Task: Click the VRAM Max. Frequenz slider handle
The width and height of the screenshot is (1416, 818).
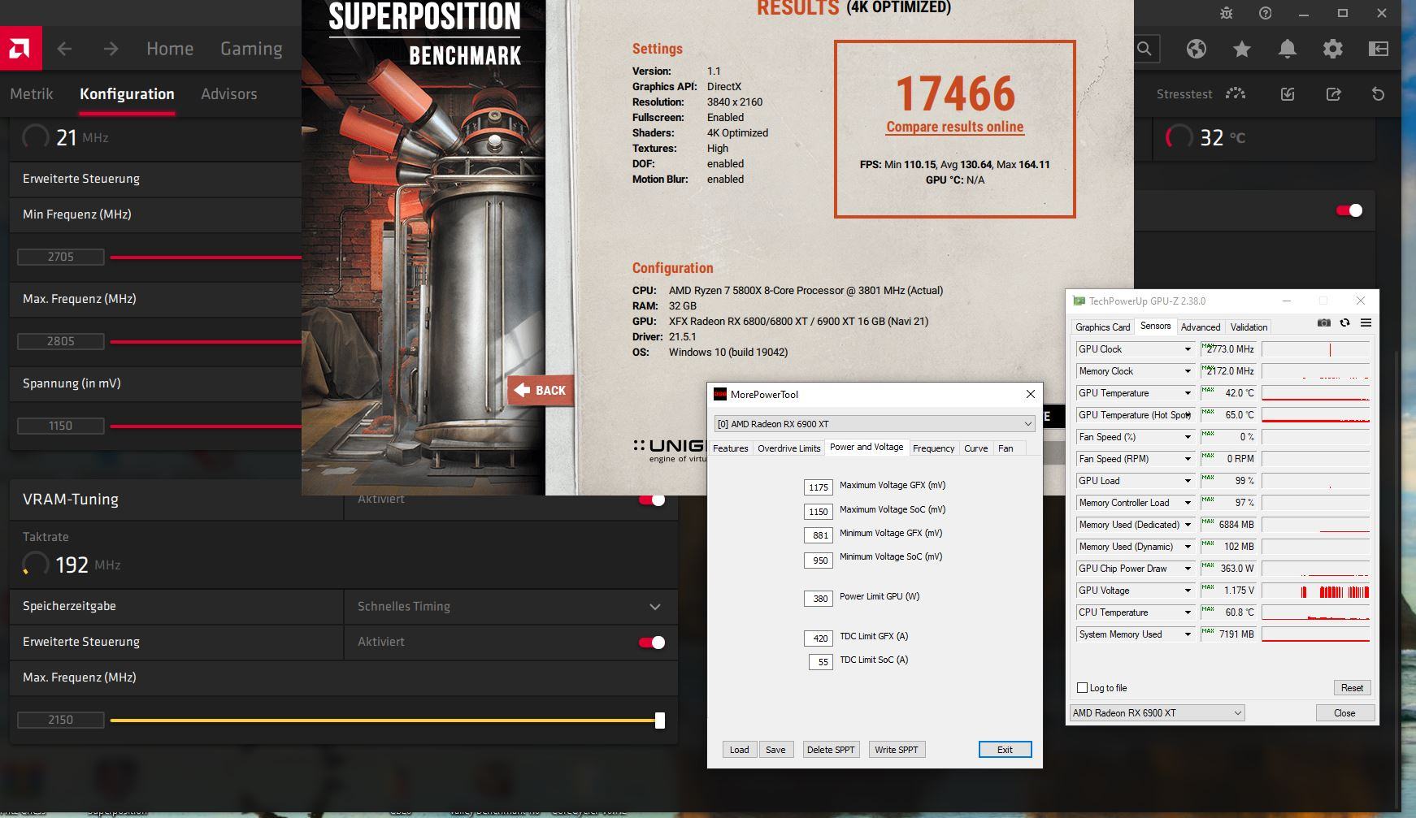Action: tap(660, 720)
